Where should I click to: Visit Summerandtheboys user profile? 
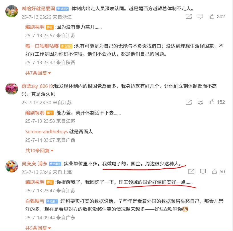pos(46,132)
